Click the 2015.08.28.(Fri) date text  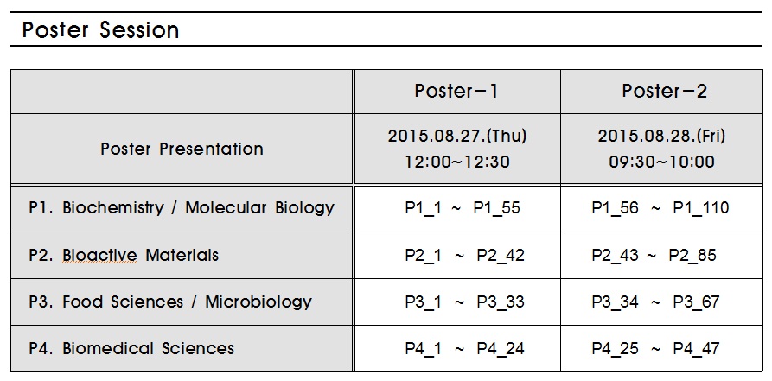[661, 136]
